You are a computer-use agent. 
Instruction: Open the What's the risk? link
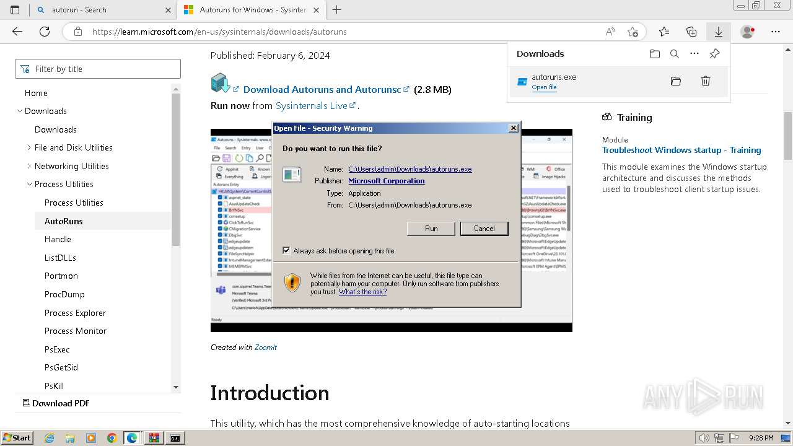point(362,292)
